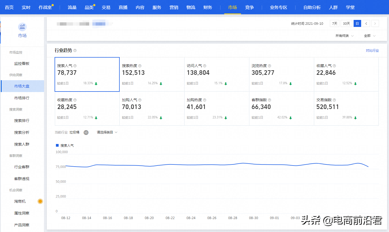Screen dimensions: 389x232
Task: Select the 30天 time range button
Action: click(x=346, y=24)
